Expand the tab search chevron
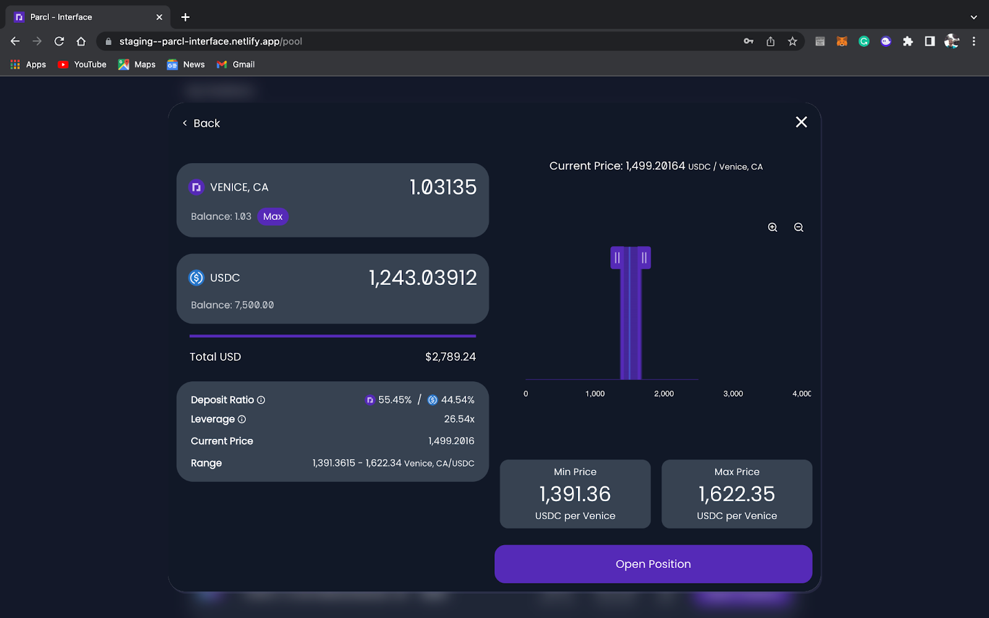This screenshot has width=989, height=618. [x=974, y=17]
